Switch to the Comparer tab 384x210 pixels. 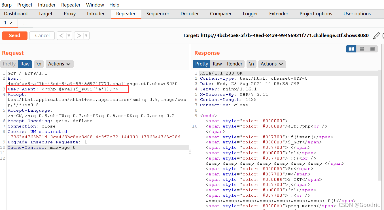pyautogui.click(x=221, y=14)
